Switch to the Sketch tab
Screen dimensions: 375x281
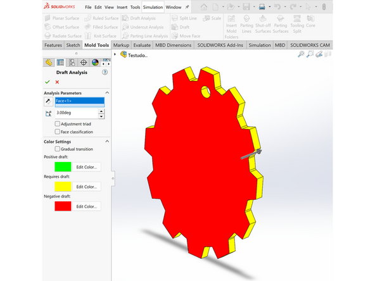tap(73, 45)
